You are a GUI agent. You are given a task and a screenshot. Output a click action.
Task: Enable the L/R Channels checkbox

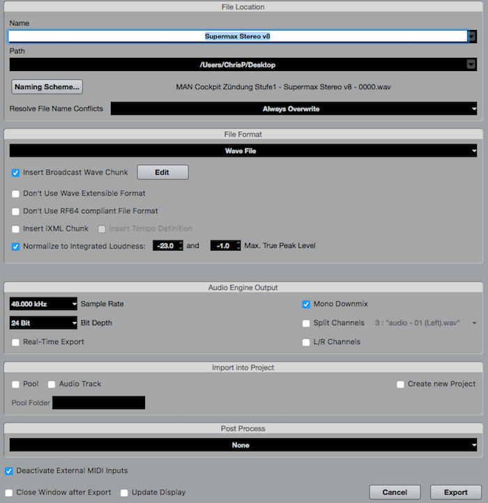[x=306, y=342]
